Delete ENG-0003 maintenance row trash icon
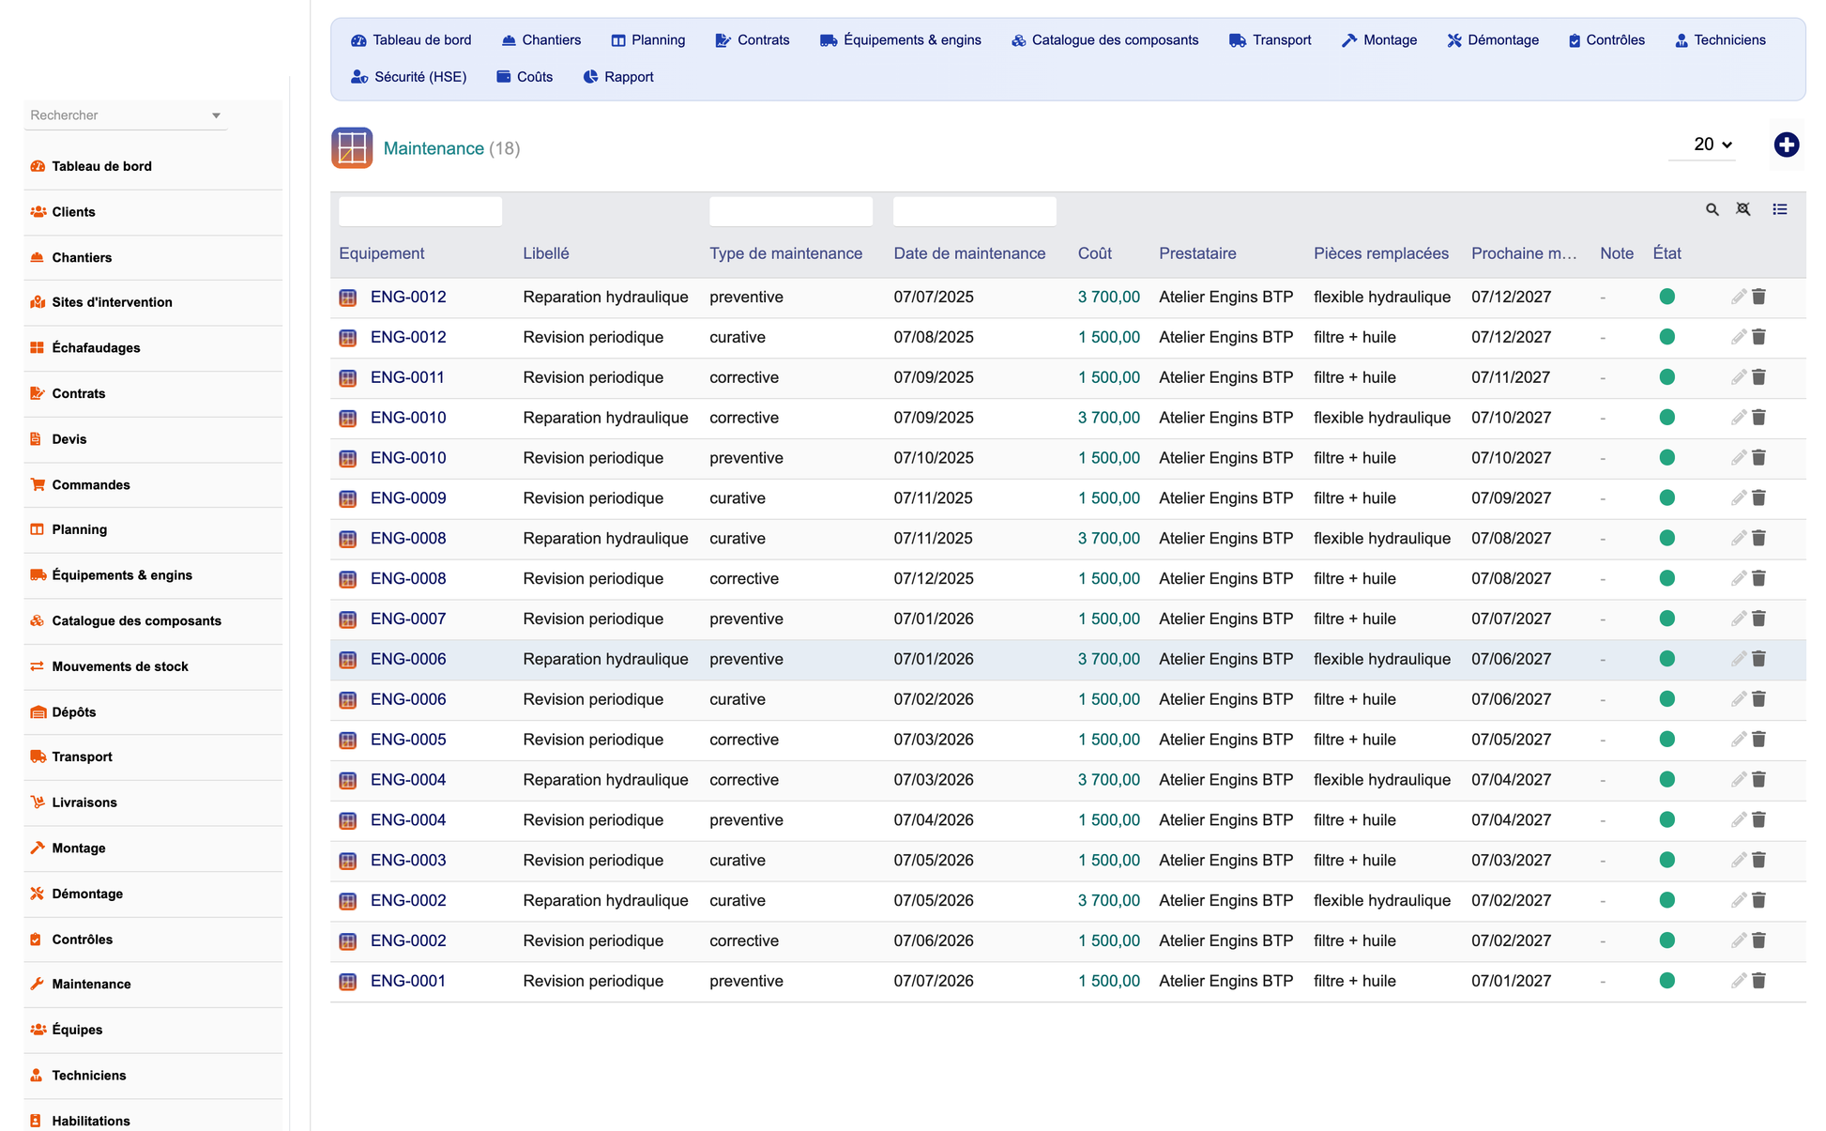The image size is (1826, 1131). pos(1758,860)
